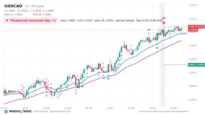Click the open value O 1.4104
Viewport: 205px width, 115px height.
click(10, 11)
